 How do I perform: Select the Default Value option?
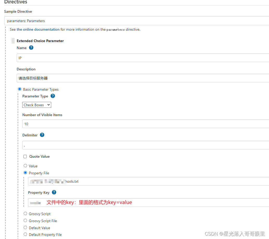click(x=25, y=227)
